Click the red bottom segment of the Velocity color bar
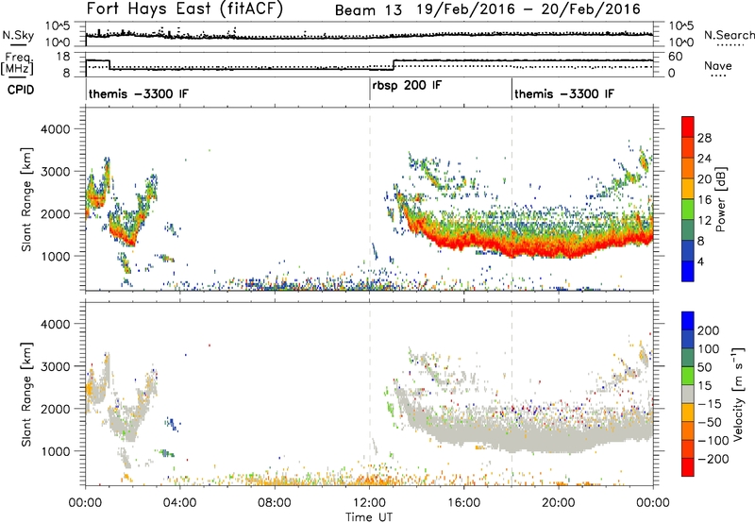 pyautogui.click(x=688, y=467)
